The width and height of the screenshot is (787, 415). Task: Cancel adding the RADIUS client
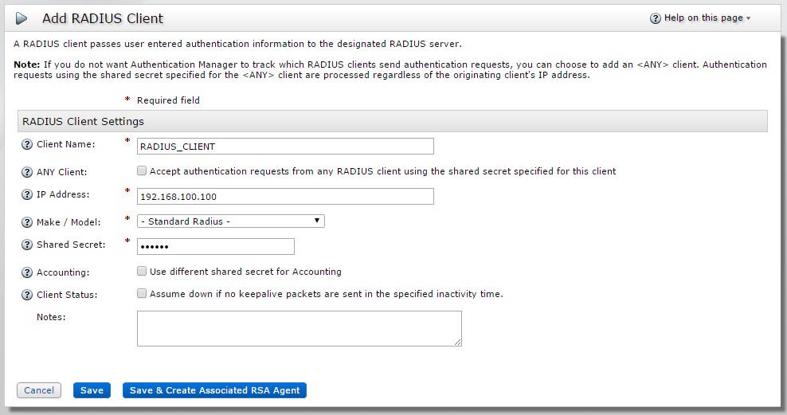[x=39, y=390]
